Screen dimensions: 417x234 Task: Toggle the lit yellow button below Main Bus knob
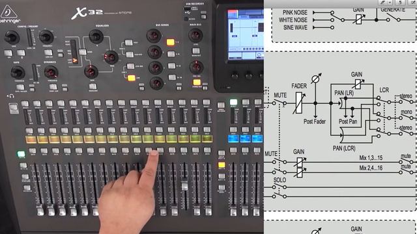pos(197,83)
